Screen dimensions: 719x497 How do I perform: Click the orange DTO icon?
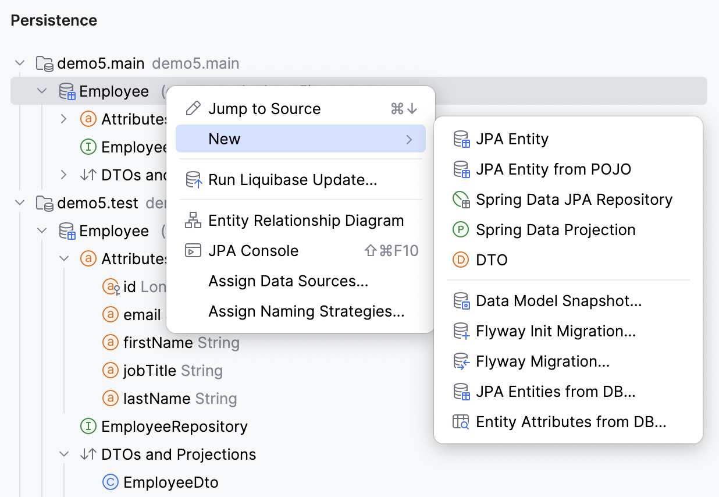tap(460, 260)
